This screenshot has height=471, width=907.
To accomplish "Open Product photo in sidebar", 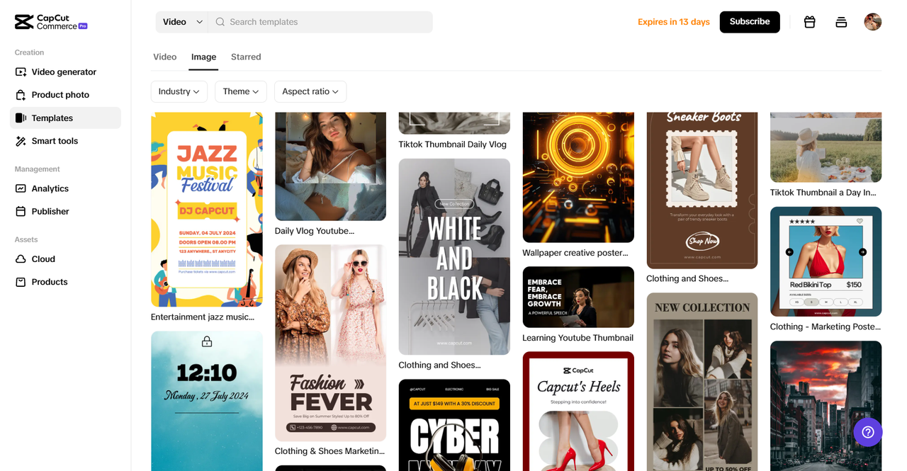I will (x=65, y=95).
